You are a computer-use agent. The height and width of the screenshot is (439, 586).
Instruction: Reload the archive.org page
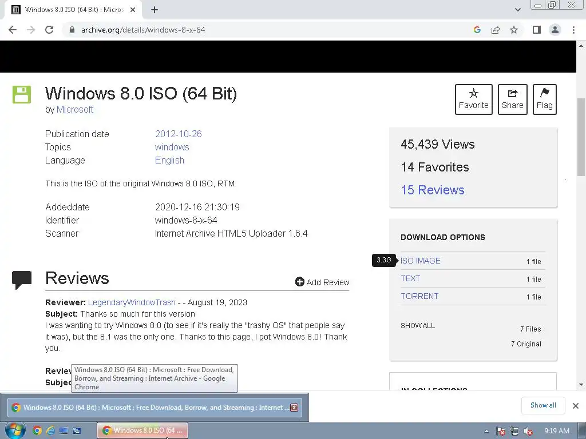pyautogui.click(x=49, y=30)
